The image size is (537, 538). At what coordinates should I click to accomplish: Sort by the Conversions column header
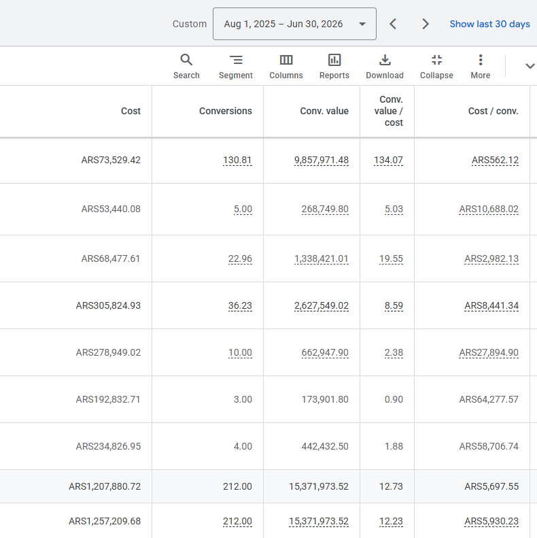(225, 111)
